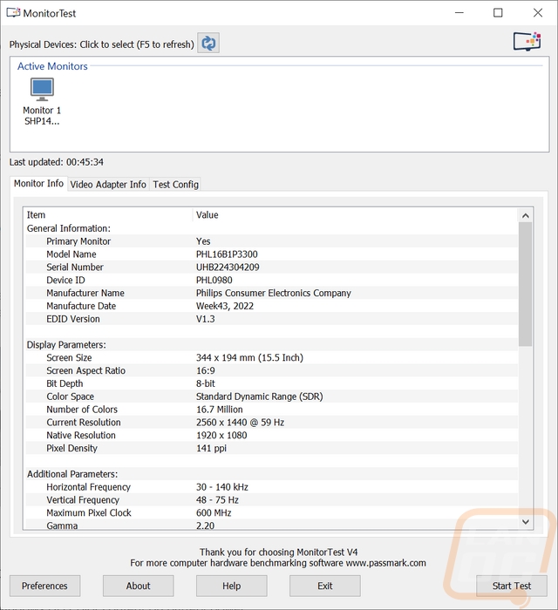Minimize the MonitorTest window

coord(459,13)
